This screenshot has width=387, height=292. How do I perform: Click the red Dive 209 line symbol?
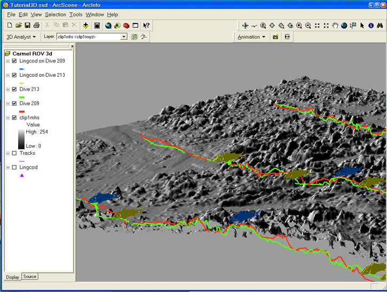point(22,112)
